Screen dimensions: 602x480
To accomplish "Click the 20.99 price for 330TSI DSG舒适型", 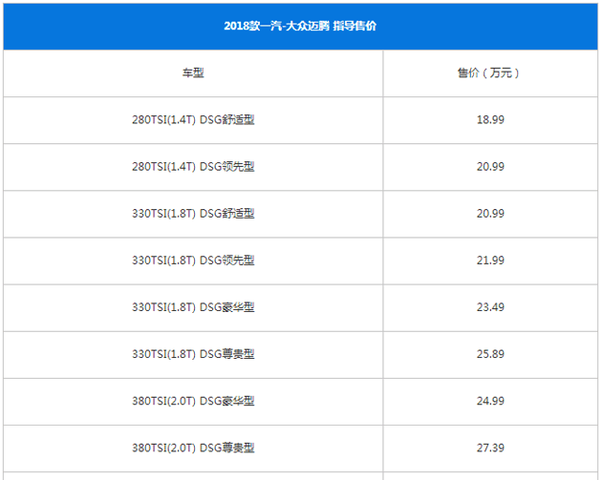I will (x=490, y=213).
